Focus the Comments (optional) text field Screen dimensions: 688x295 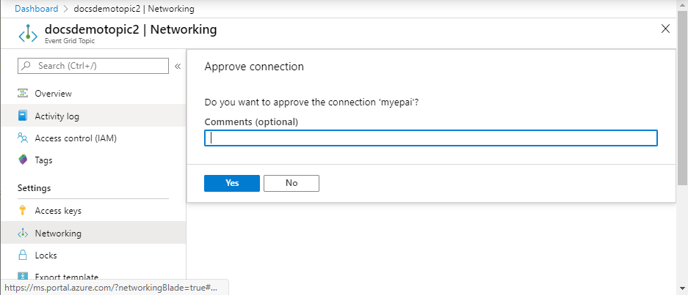tap(430, 138)
